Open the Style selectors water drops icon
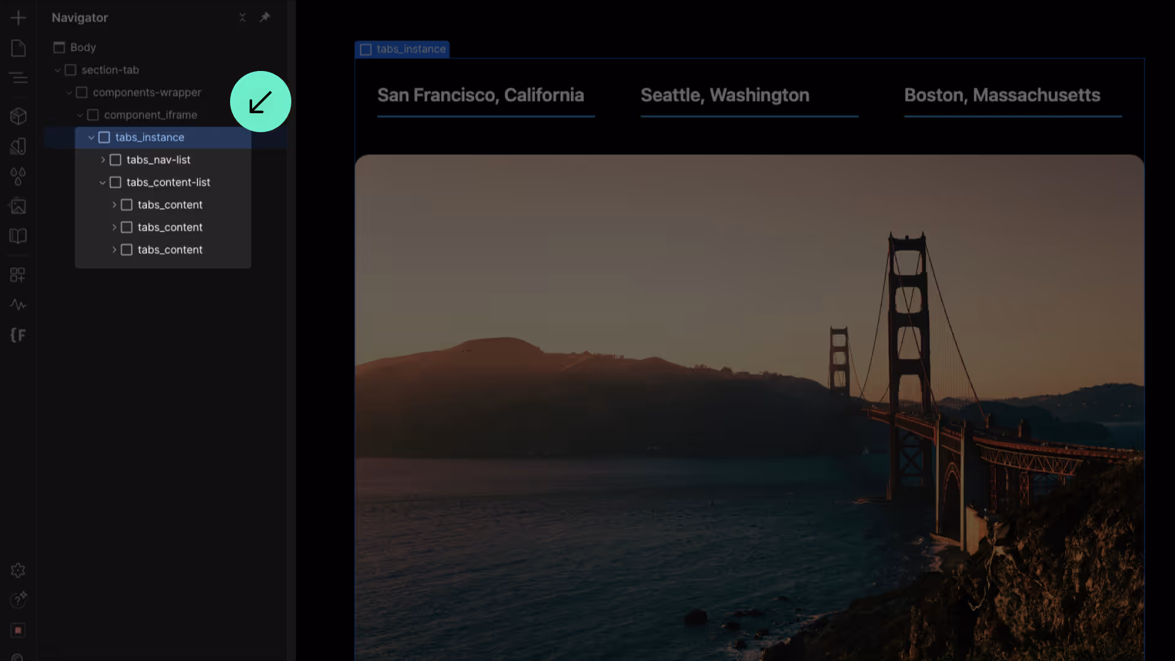The image size is (1175, 661). [18, 176]
